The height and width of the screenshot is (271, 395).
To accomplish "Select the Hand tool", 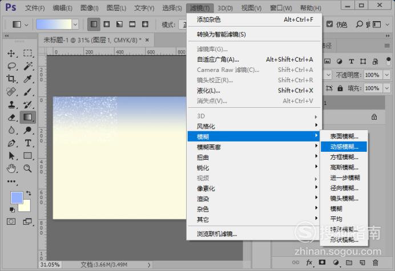I will (11, 168).
